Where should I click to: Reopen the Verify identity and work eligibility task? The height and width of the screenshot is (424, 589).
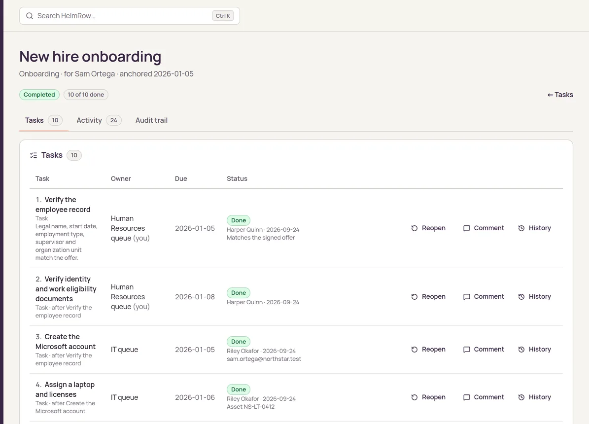coord(428,297)
